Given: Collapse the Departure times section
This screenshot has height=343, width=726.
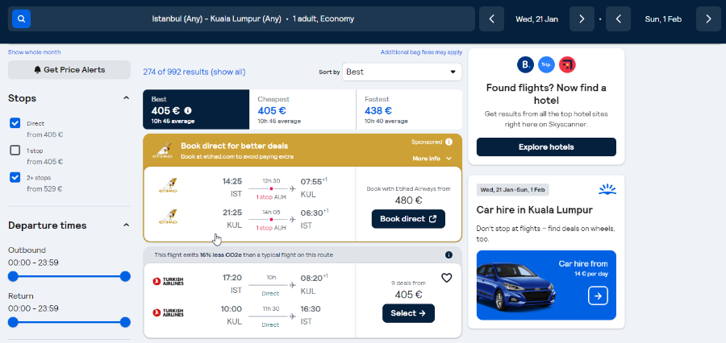Looking at the screenshot, I should [126, 225].
